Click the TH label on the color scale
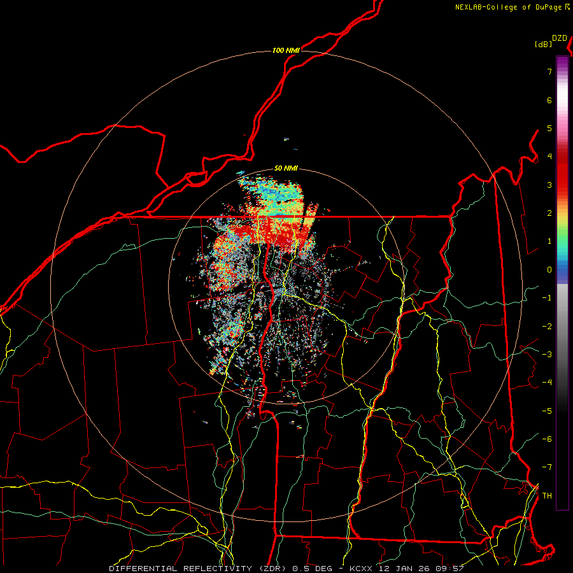Viewport: 573px width, 573px height. 547,496
